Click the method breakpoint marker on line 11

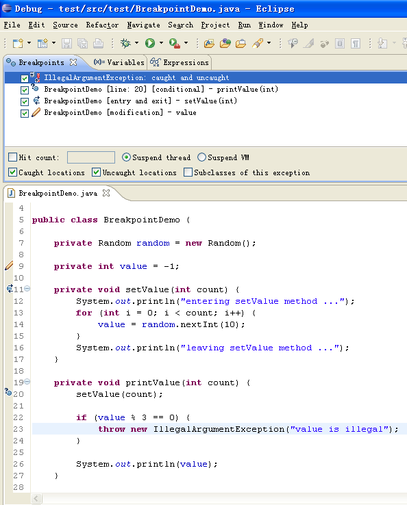coord(10,289)
